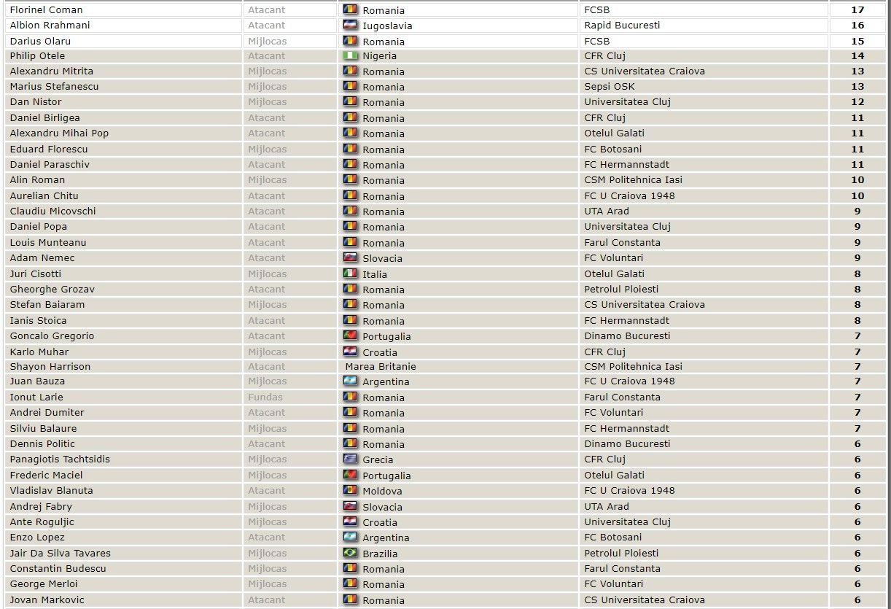Click the Slovacia flag in Andrej Fabry row
This screenshot has width=891, height=609.
351,507
